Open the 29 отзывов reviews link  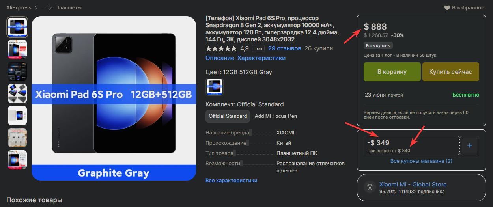pos(284,48)
